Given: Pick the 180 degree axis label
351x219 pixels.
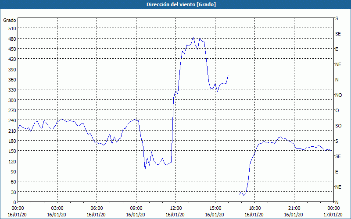Looking at the screenshot, I should (12, 141).
